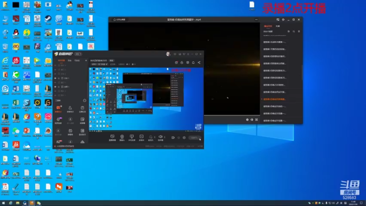Mute the speaker icon in Douyu companion

click(161, 137)
